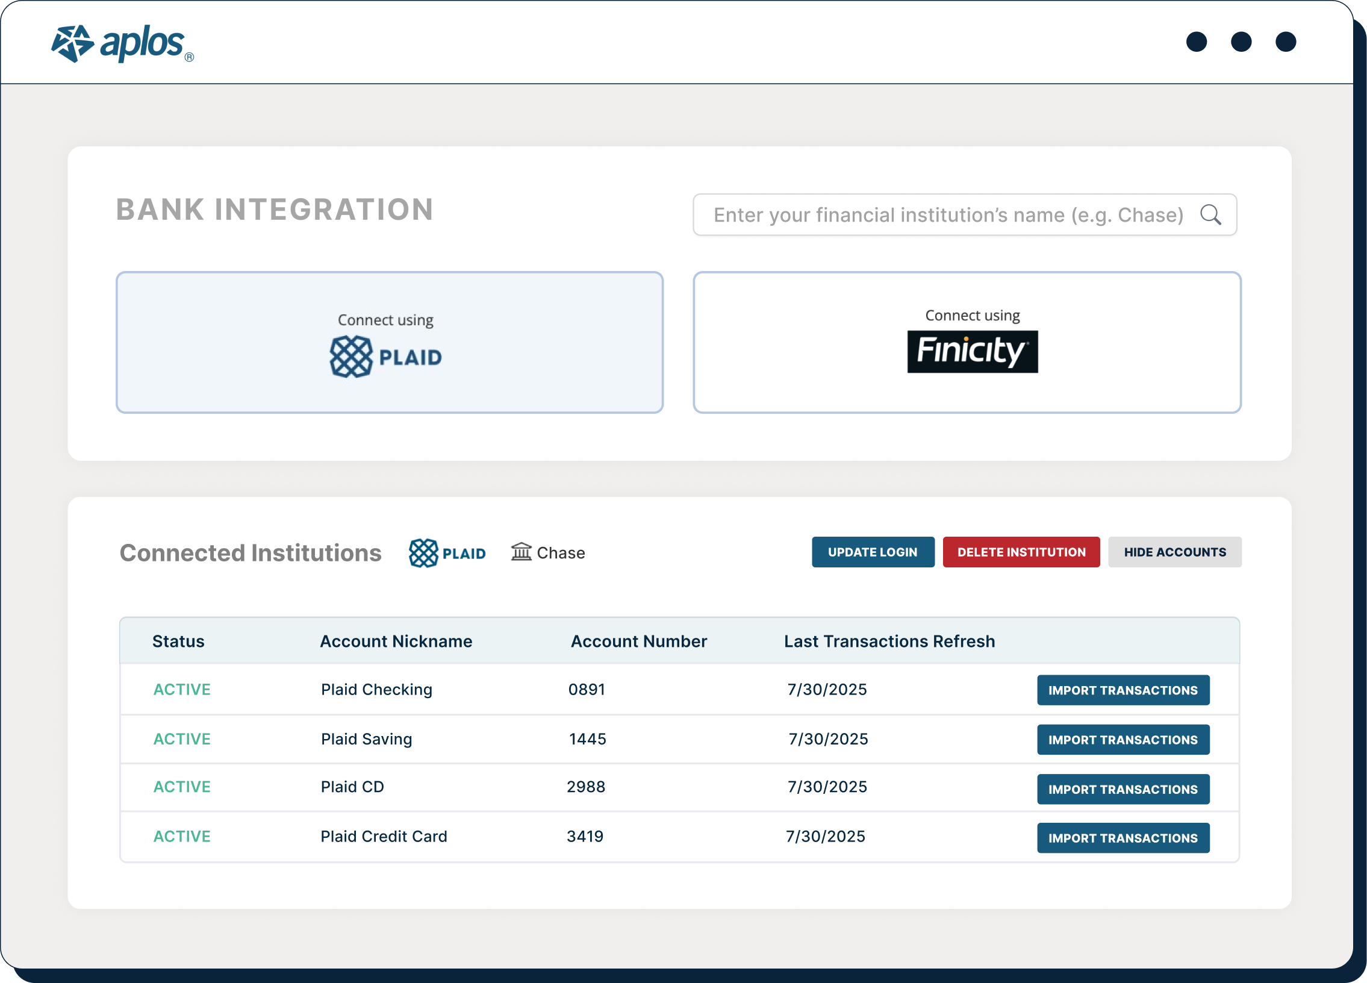Click the Account Number column header

coord(639,641)
